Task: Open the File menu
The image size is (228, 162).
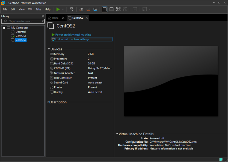Action: point(5,9)
